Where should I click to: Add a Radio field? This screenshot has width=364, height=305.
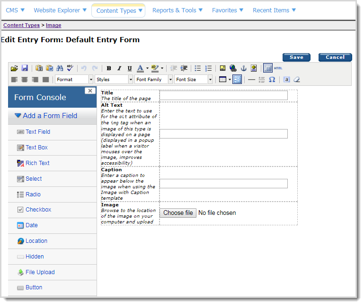[x=53, y=195]
